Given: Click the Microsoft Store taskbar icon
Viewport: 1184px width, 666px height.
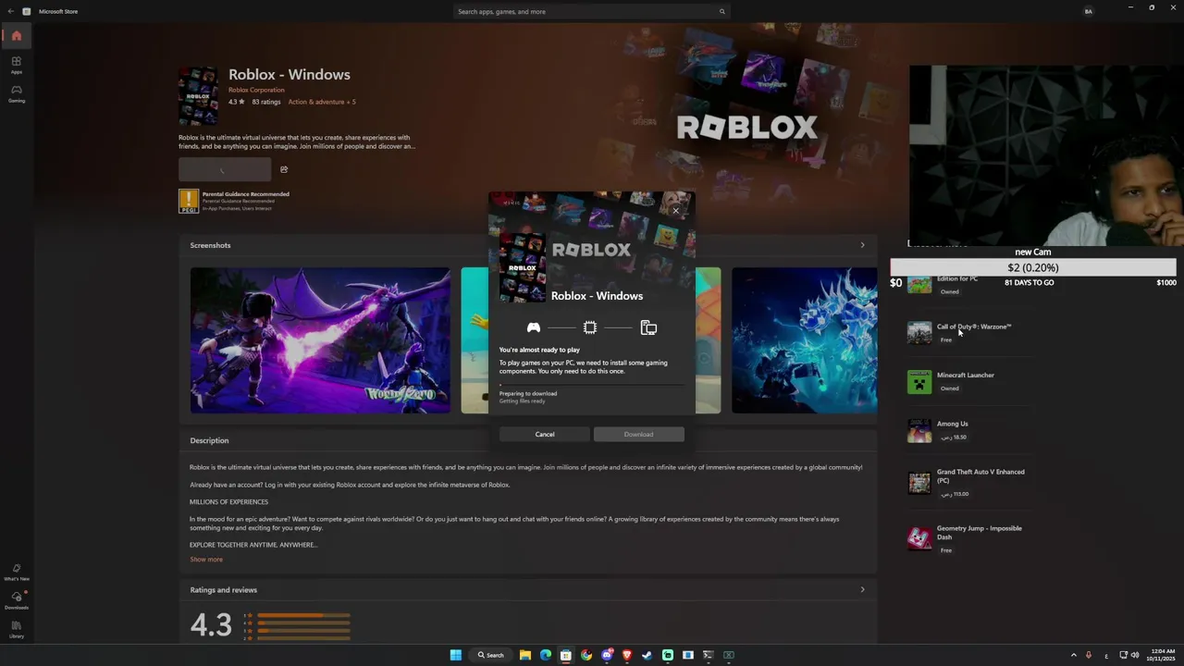Looking at the screenshot, I should [565, 655].
